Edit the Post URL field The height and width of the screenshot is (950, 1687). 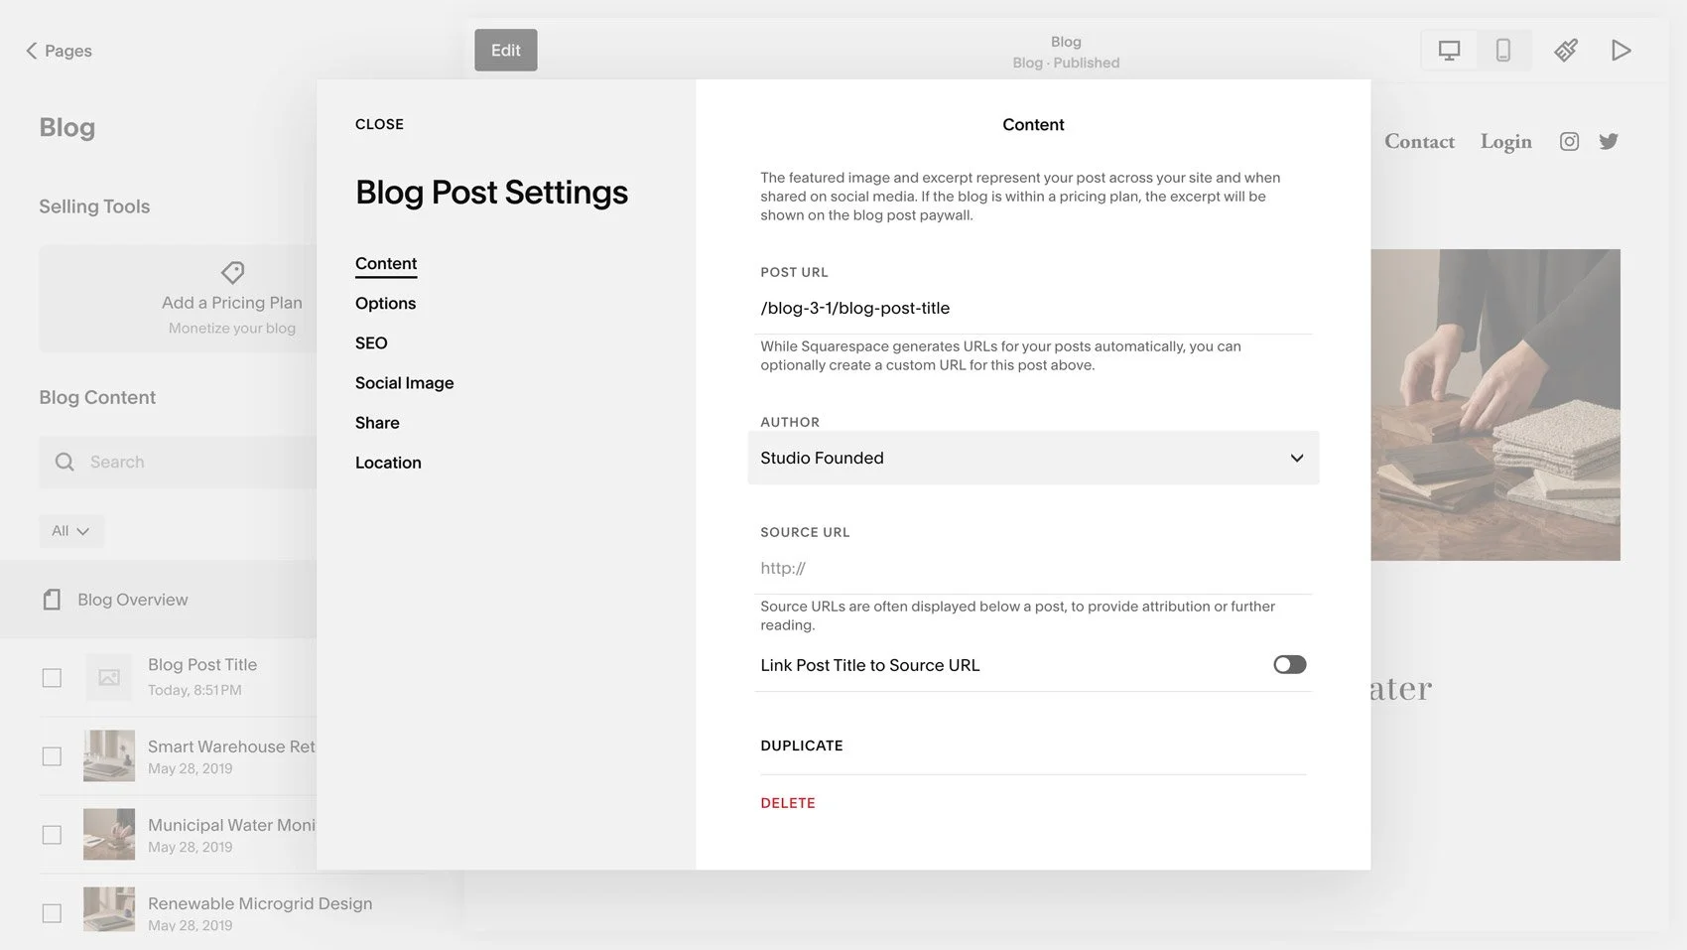point(1033,309)
